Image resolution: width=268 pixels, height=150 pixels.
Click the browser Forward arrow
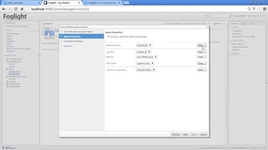[10, 9]
